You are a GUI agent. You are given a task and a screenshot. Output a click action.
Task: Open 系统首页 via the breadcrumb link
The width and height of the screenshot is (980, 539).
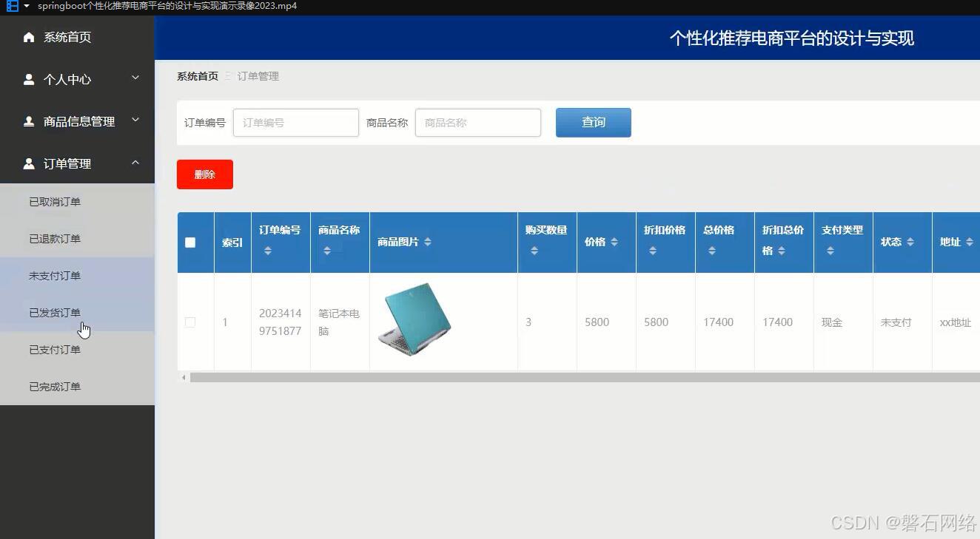click(x=197, y=75)
